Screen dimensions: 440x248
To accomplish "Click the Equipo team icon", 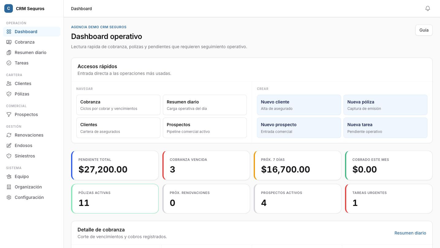I will (9, 176).
